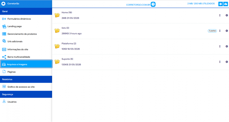Select Arquivos e imagens menu item

pos(26,64)
